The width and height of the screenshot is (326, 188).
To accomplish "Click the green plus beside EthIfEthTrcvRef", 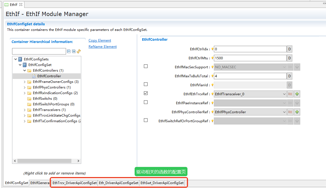I will (297, 94).
